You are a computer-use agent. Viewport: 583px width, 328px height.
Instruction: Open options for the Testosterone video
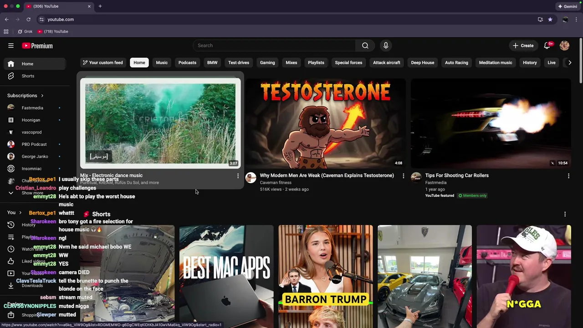[403, 175]
